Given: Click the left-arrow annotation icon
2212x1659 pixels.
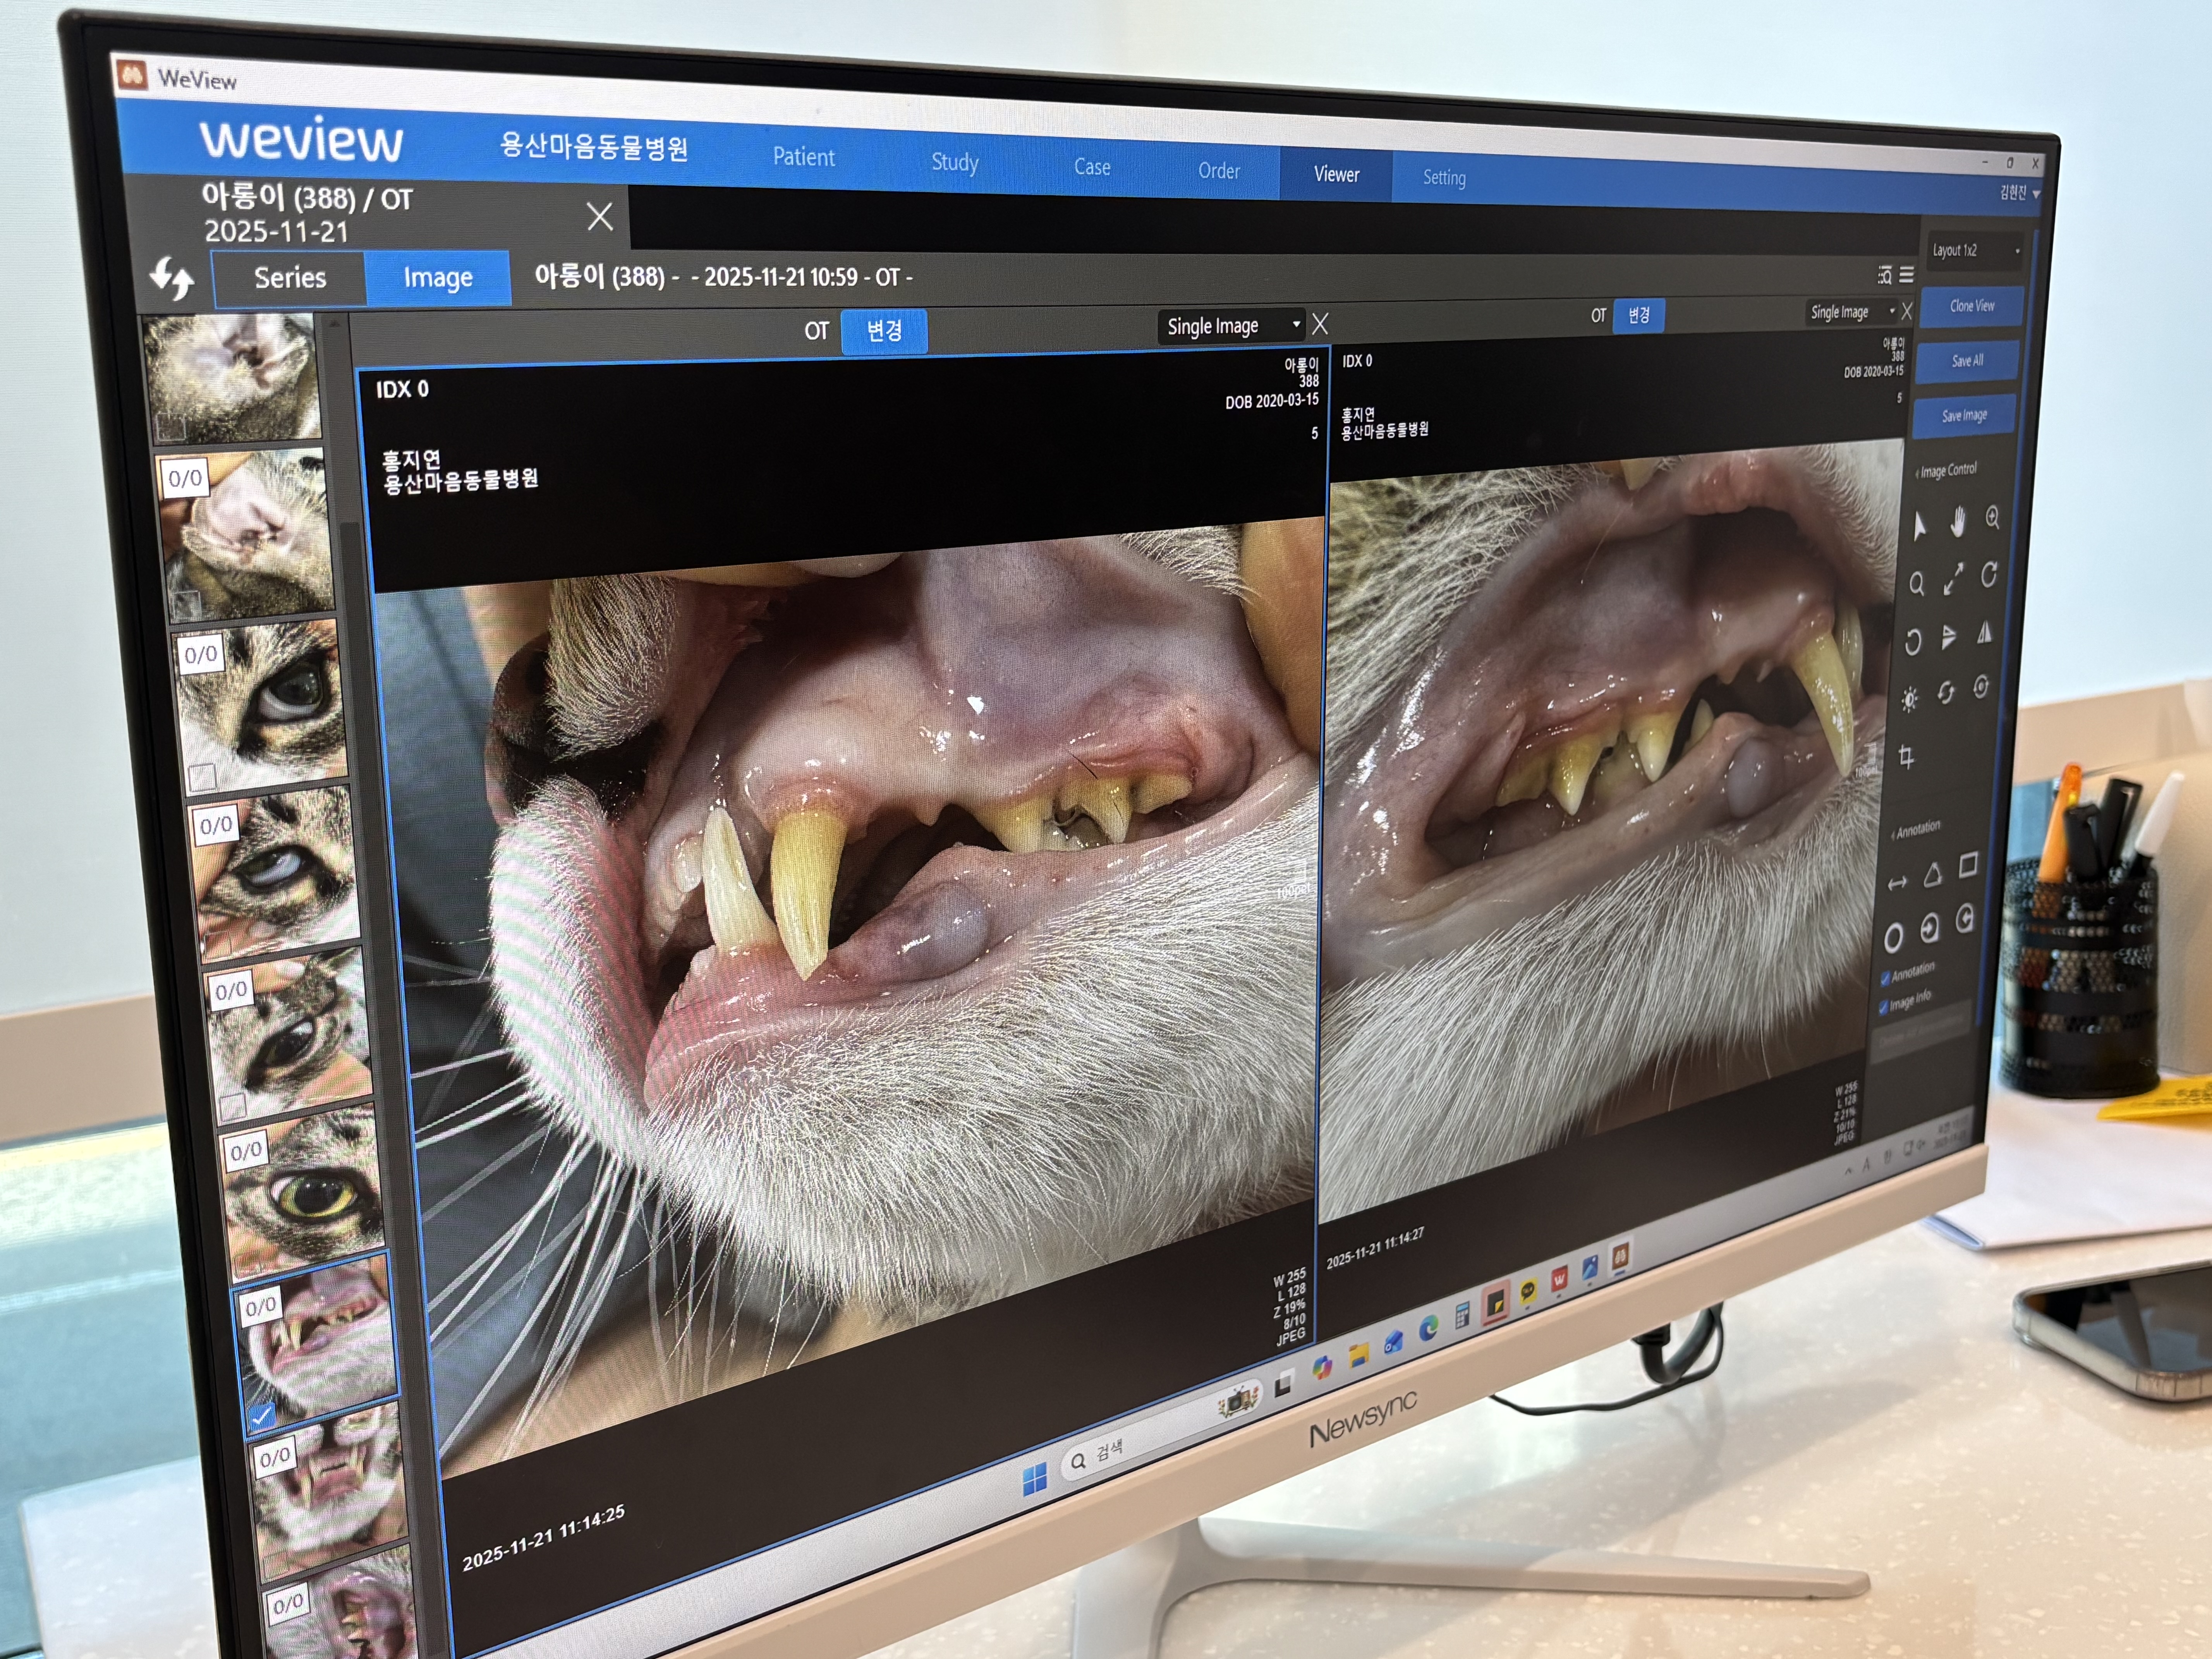Looking at the screenshot, I should click(x=1965, y=919).
